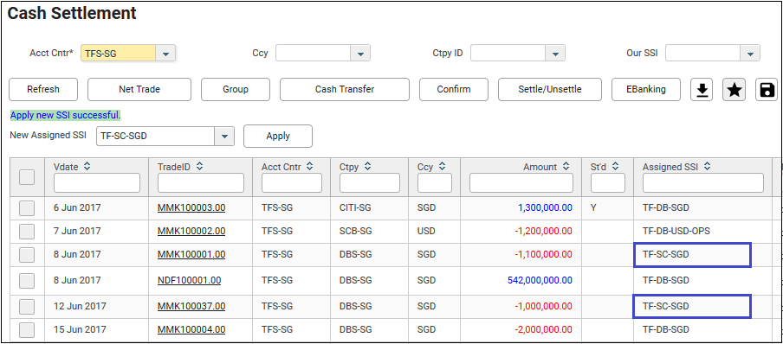Check the row for MMK100004.00

(x=27, y=329)
